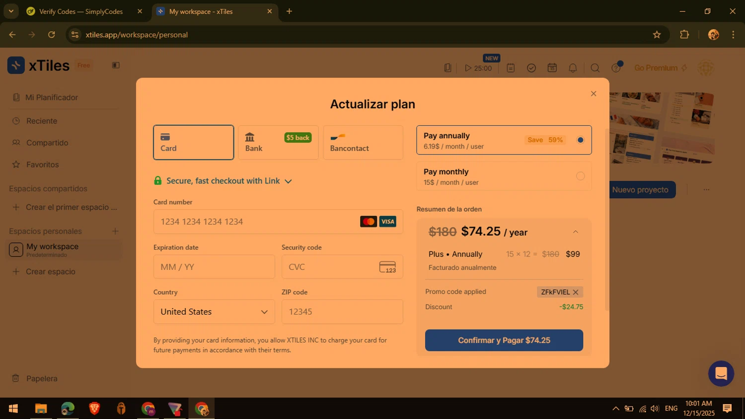
Task: Click Confirmar y Pagar $74.25 button
Action: (x=504, y=340)
